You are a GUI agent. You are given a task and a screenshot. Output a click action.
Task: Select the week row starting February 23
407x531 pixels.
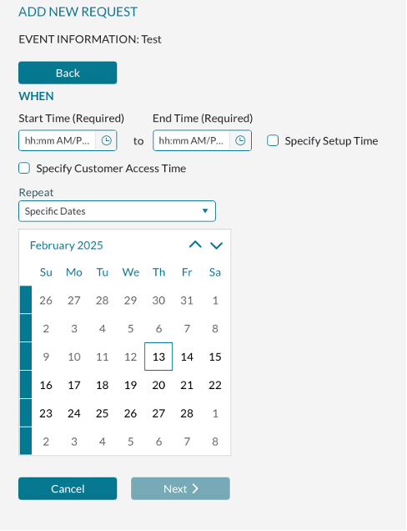[x=26, y=413]
